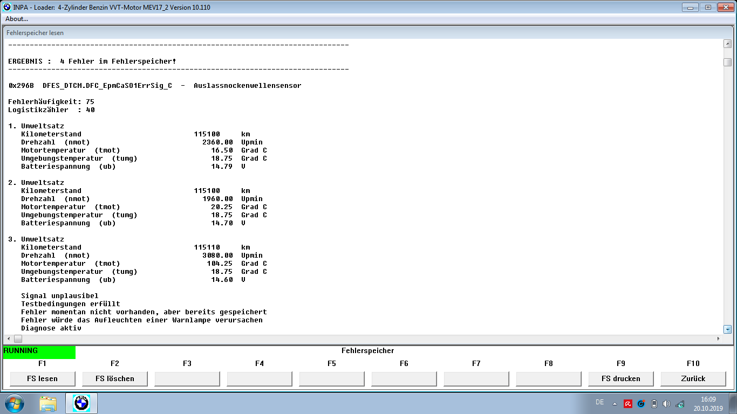Click the vertical scrollbar down arrow
Viewport: 737px width, 414px height.
click(727, 329)
